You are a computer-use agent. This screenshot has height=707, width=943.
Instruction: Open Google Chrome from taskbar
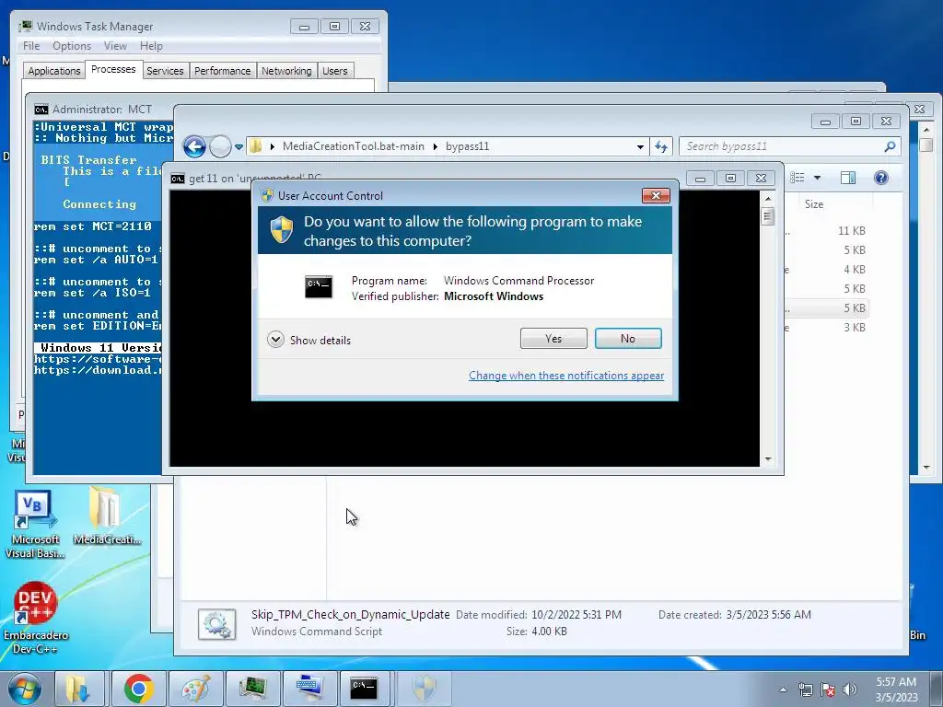138,689
